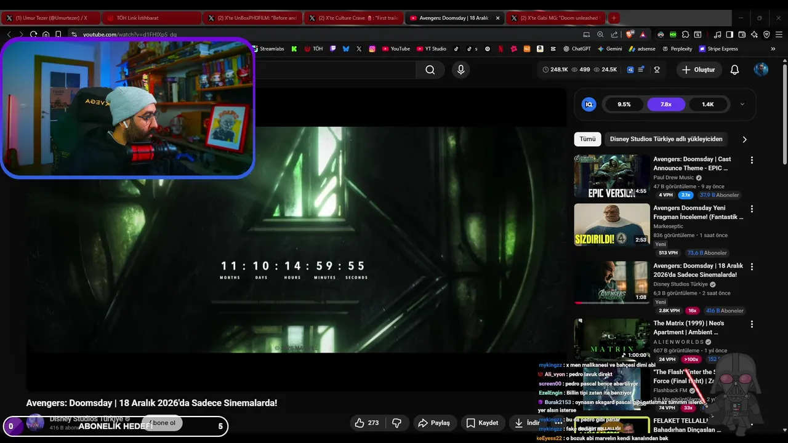
Task: Click the Oluştur create button
Action: (698, 70)
